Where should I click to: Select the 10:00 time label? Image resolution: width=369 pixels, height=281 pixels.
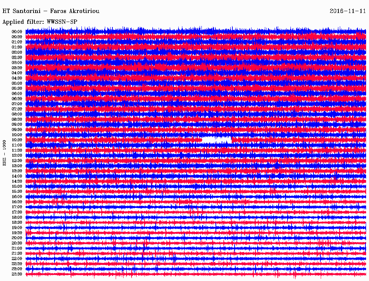tap(17, 135)
